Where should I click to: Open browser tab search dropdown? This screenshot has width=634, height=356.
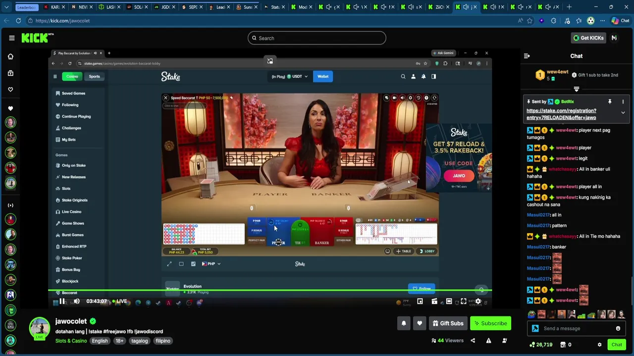(x=6, y=7)
